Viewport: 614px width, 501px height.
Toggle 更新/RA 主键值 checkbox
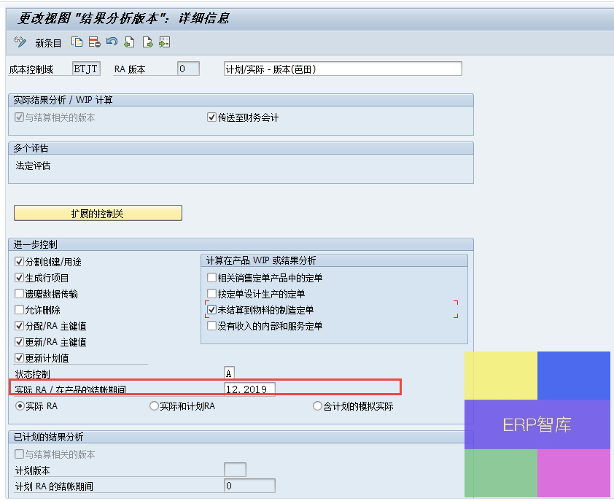[x=19, y=342]
